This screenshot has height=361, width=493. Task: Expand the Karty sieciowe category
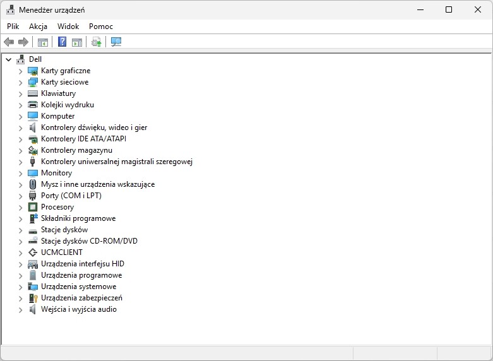pos(20,82)
